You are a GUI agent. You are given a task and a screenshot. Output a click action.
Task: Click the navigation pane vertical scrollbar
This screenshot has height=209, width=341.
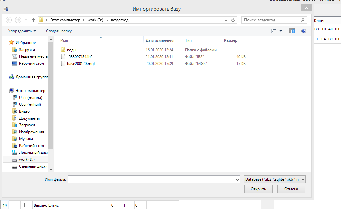click(x=51, y=98)
